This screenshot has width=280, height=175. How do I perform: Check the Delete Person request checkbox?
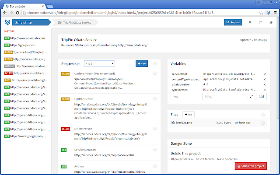155,129
